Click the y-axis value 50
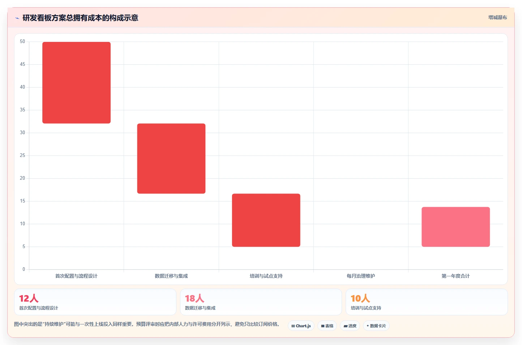The height and width of the screenshot is (345, 522). pyautogui.click(x=22, y=42)
